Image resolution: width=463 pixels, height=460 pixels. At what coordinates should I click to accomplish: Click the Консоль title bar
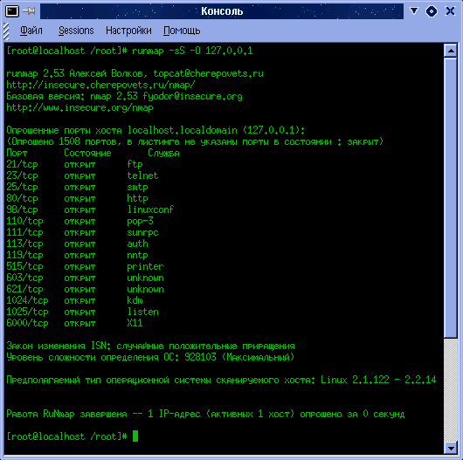(222, 11)
